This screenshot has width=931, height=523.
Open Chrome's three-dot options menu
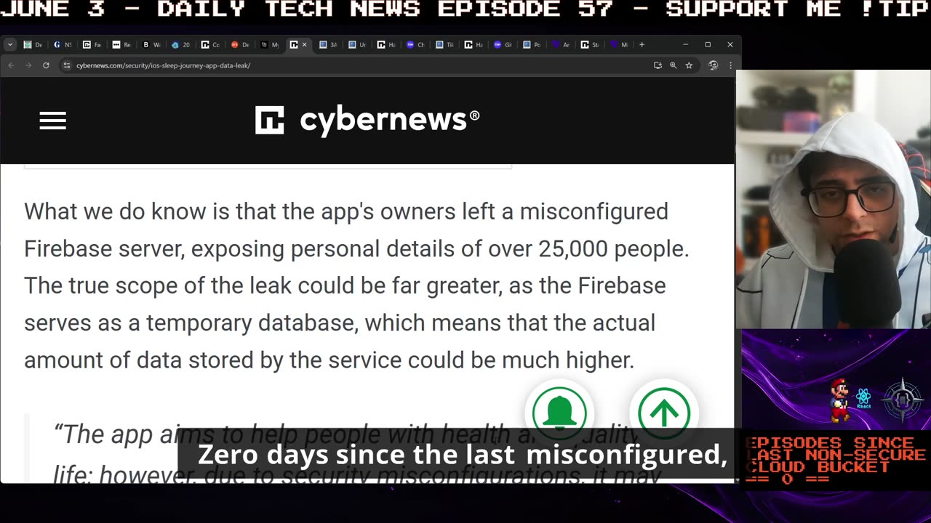click(730, 65)
